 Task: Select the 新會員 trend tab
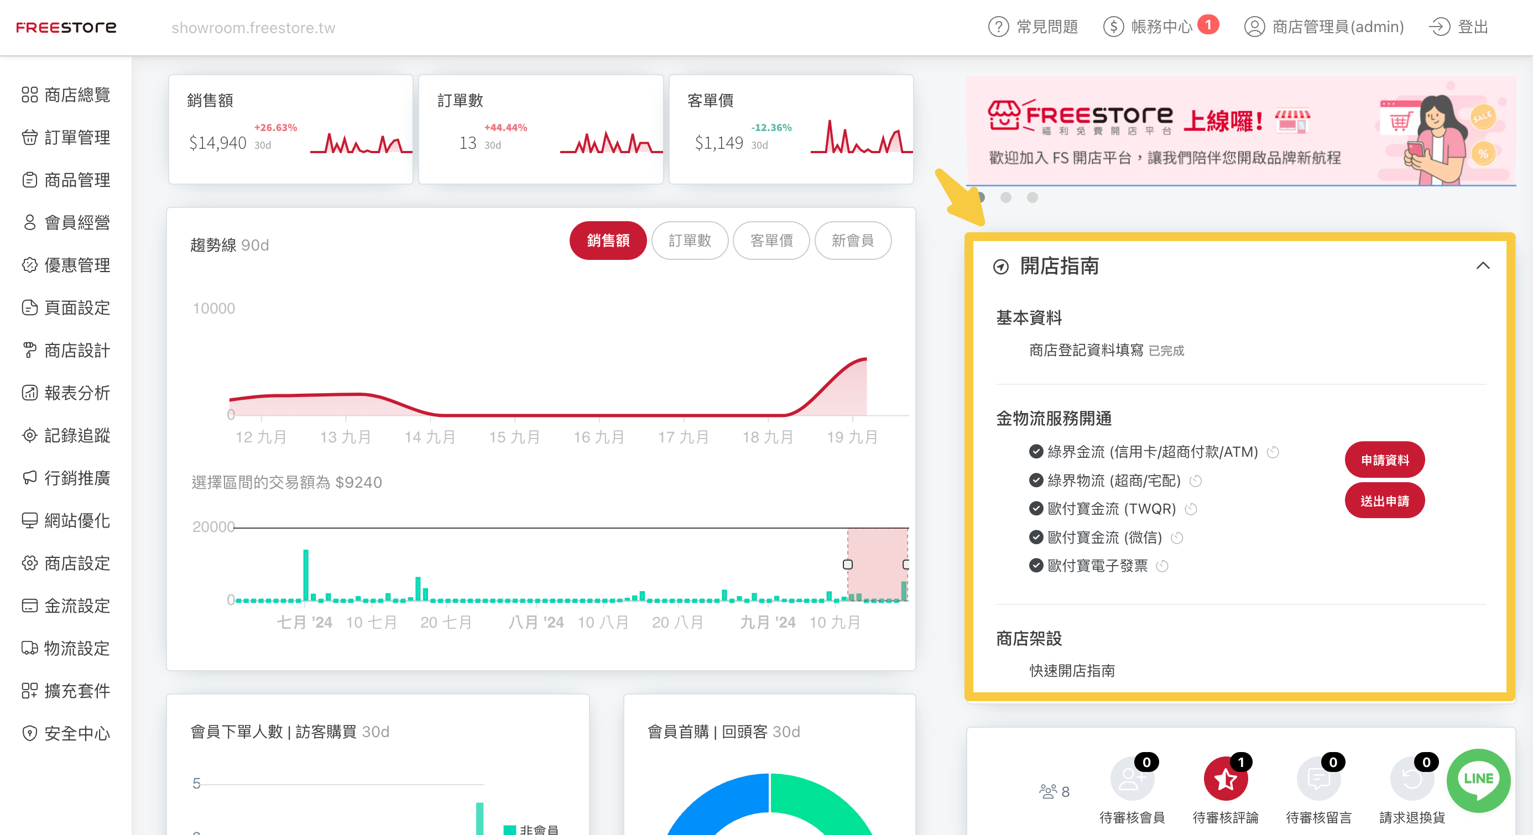point(853,241)
